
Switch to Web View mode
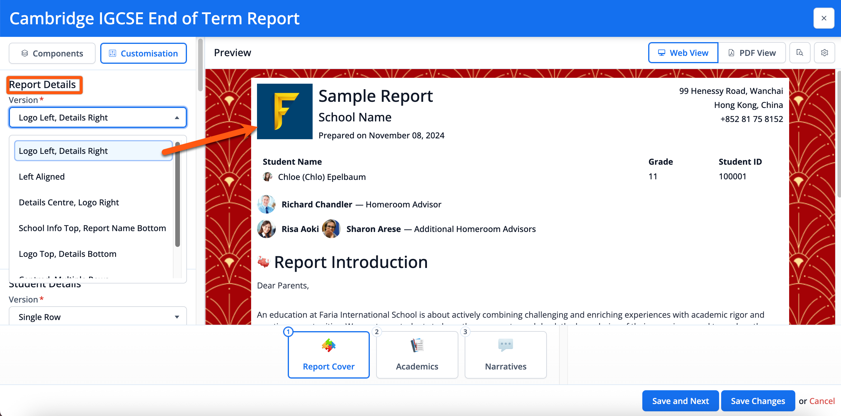(x=683, y=53)
